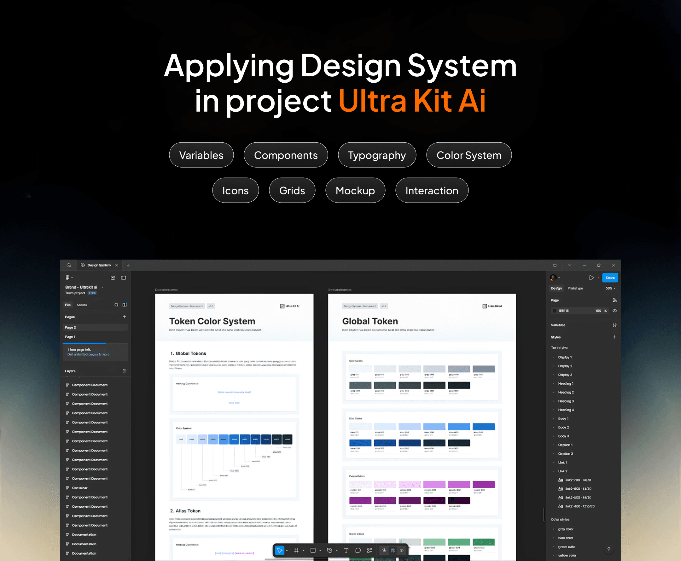Image resolution: width=681 pixels, height=561 pixels.
Task: Open the Frame tool options dropdown
Action: (304, 550)
